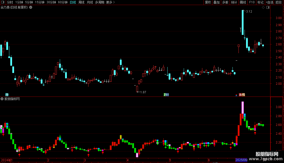Expand the 股朋指标网 indicator dropdown
The image size is (284, 163).
click(2, 99)
